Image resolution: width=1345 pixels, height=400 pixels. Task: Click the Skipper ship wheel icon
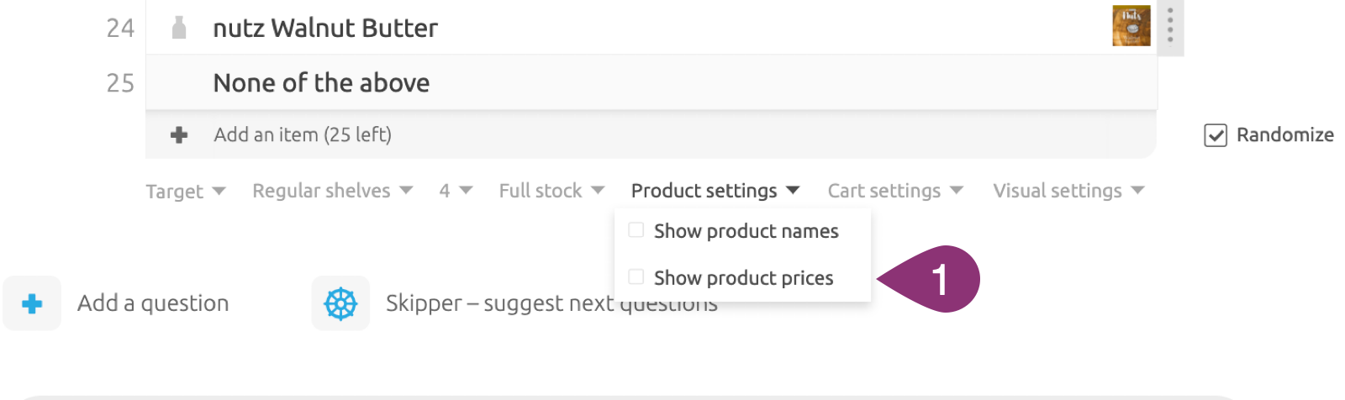340,303
